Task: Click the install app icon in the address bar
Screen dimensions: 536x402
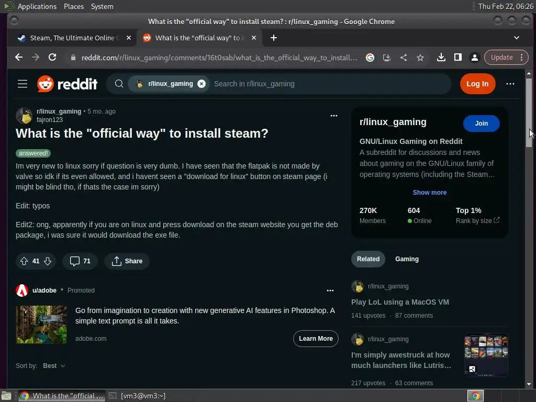Action: (x=387, y=58)
